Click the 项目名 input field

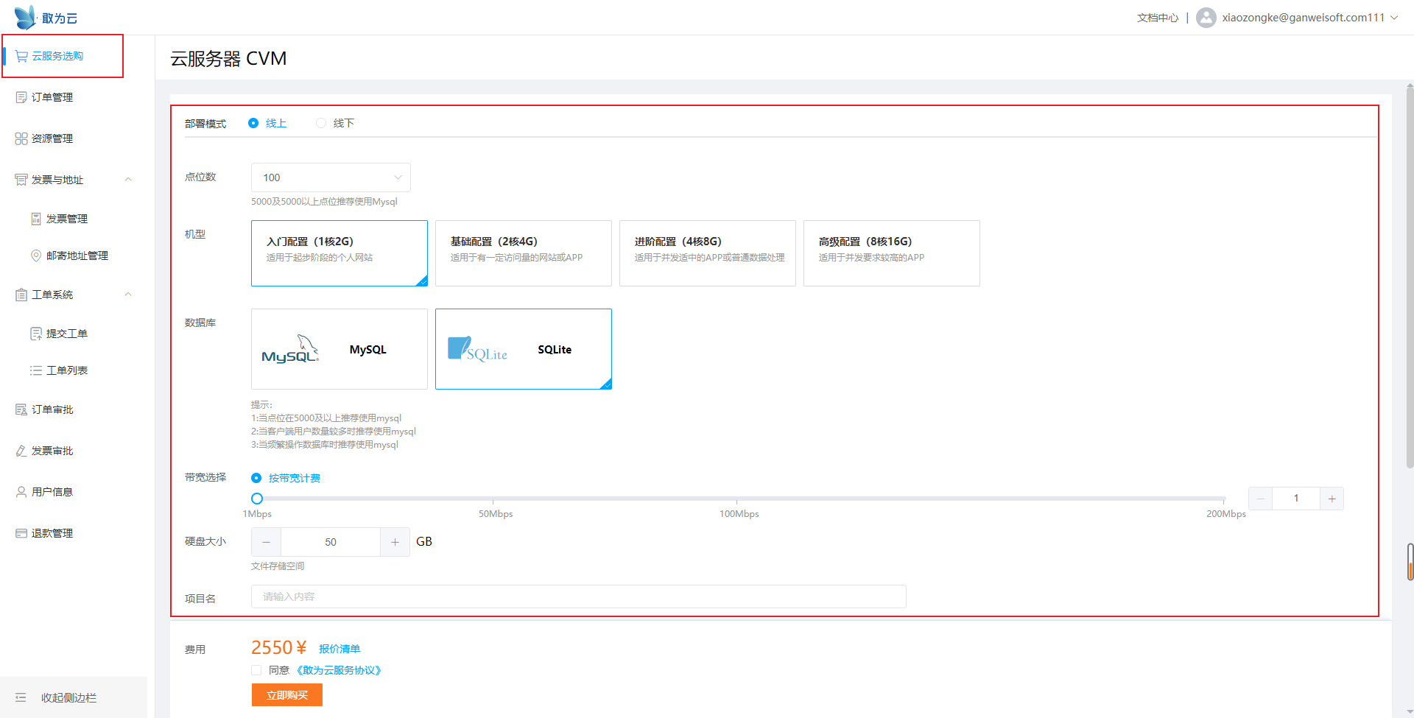click(579, 596)
